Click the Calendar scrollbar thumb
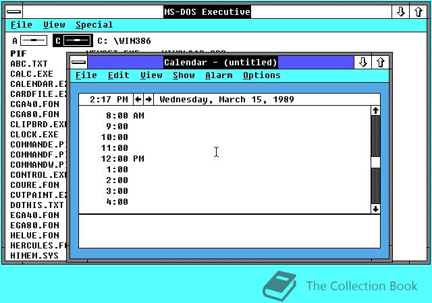The height and width of the screenshot is (303, 432). pos(375,162)
